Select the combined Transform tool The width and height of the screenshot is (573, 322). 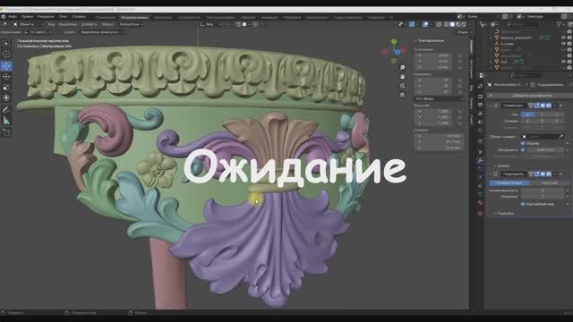pyautogui.click(x=6, y=98)
